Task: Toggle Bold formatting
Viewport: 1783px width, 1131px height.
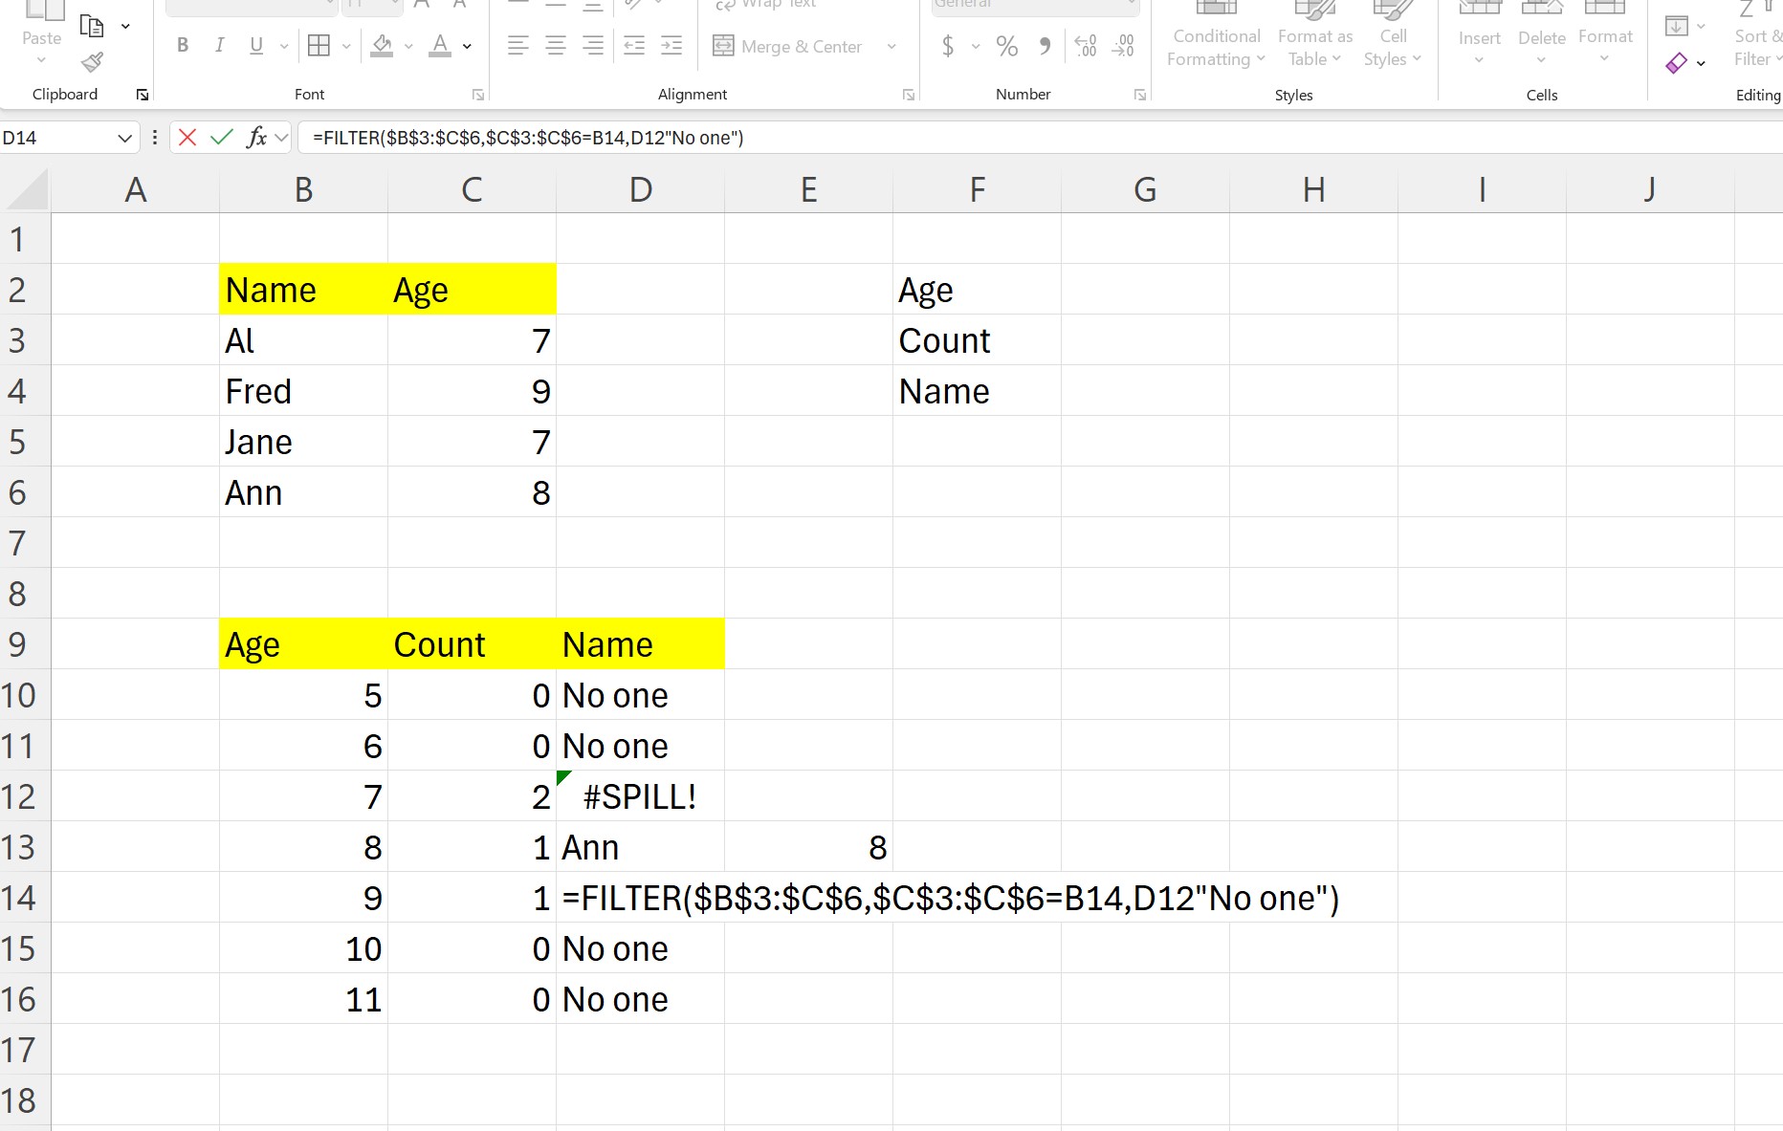Action: click(183, 45)
